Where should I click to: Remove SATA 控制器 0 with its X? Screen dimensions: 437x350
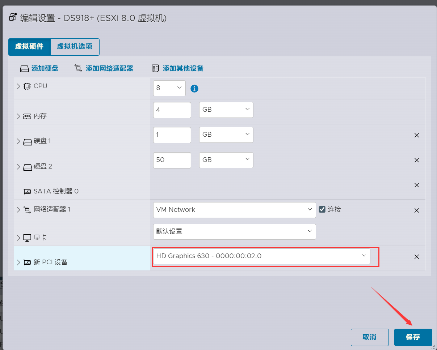coord(417,185)
